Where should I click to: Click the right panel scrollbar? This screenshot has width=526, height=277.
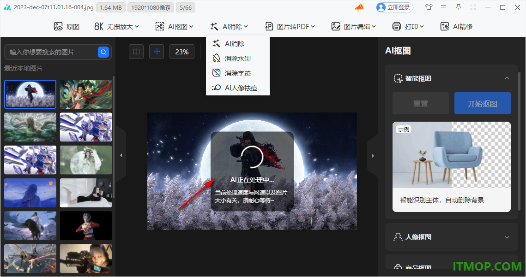click(x=520, y=141)
